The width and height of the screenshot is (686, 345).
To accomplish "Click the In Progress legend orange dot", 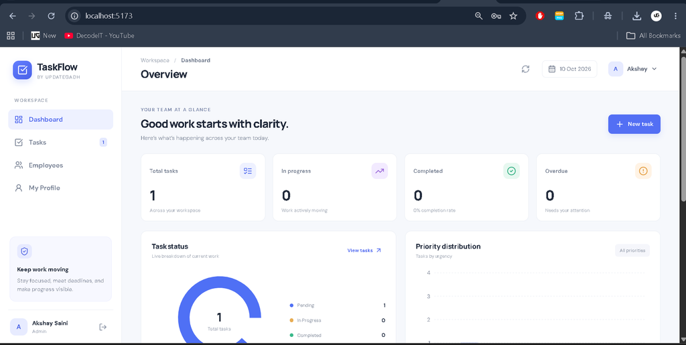I will pos(291,320).
